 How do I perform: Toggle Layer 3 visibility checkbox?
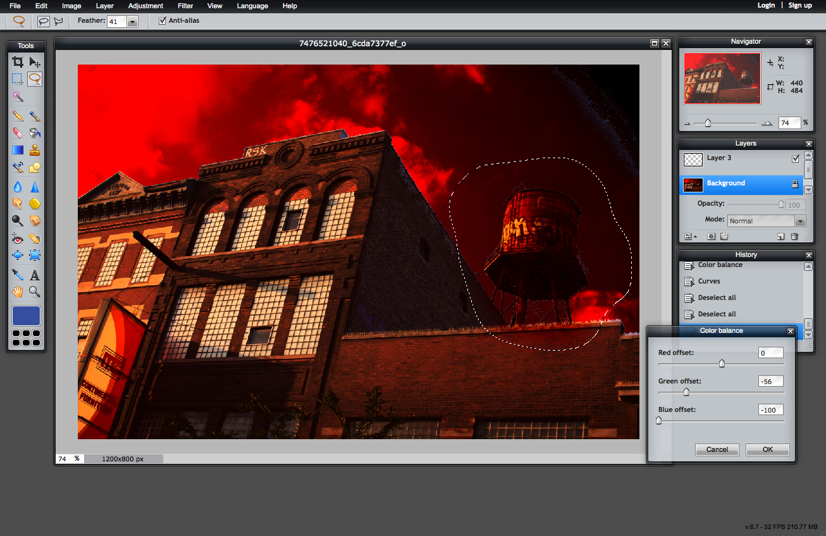click(796, 159)
